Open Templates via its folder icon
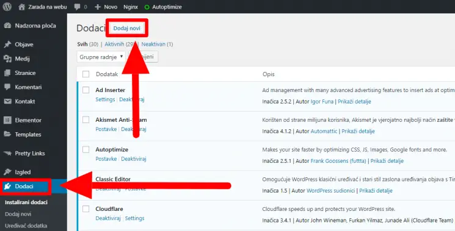 tap(7, 134)
